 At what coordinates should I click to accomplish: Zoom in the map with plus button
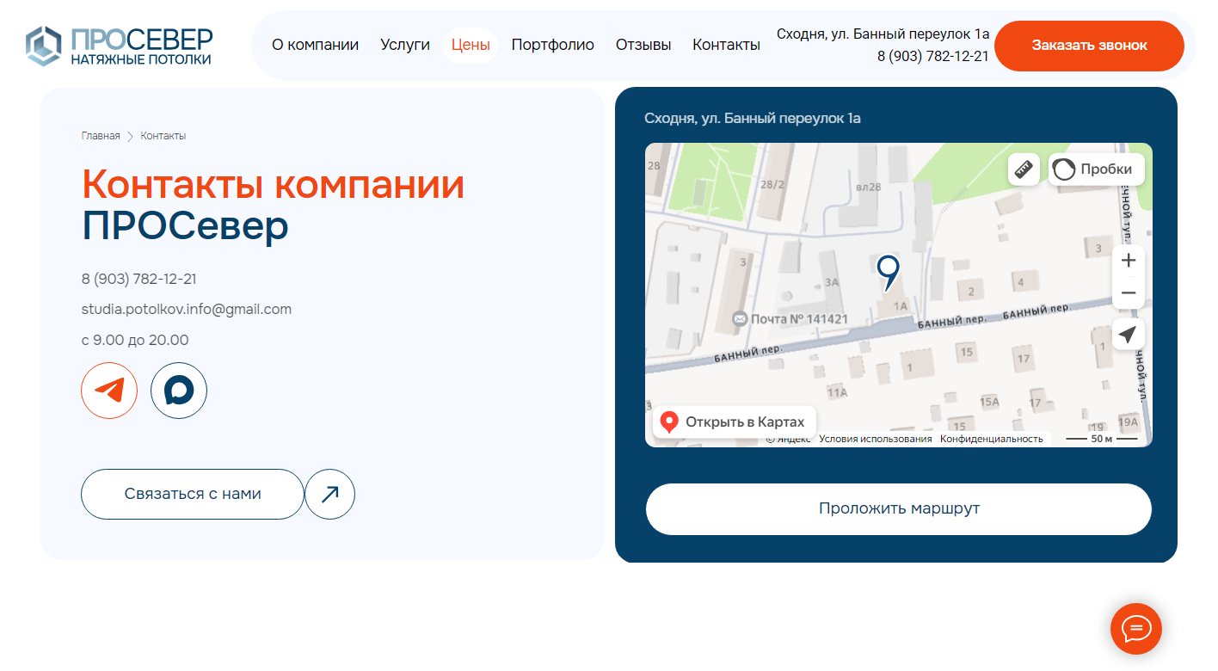(1129, 261)
